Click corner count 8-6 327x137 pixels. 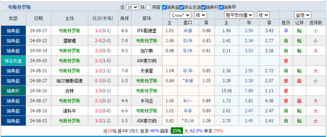(x=125, y=31)
